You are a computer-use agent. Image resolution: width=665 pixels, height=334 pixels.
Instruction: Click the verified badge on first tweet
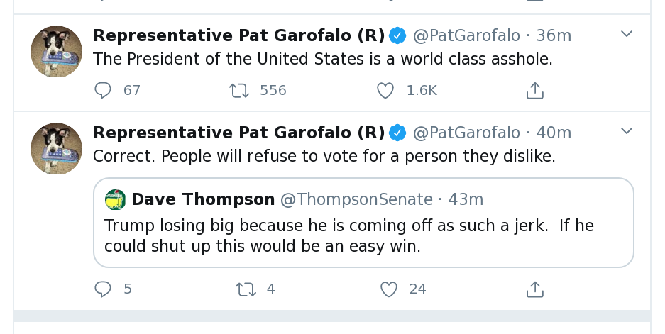397,35
